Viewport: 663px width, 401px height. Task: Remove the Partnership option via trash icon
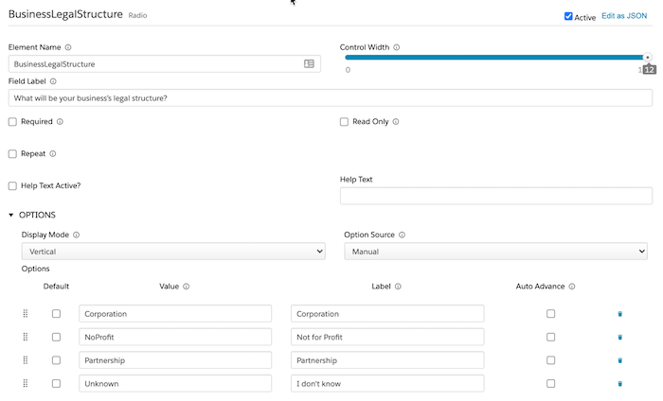[620, 360]
